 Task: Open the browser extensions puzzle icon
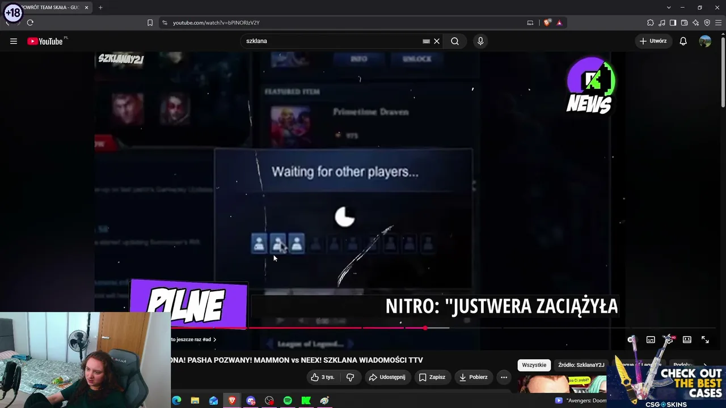click(651, 23)
